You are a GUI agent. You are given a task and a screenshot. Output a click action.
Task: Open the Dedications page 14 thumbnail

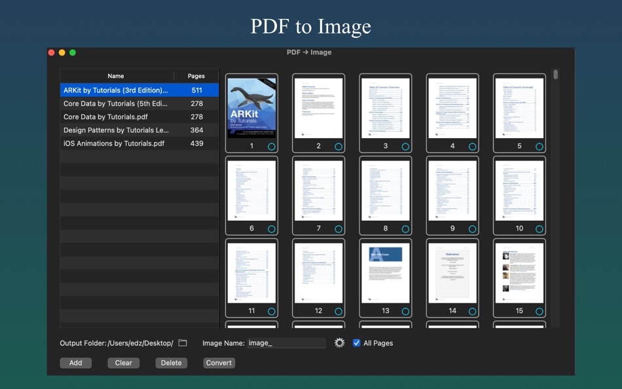(x=452, y=273)
